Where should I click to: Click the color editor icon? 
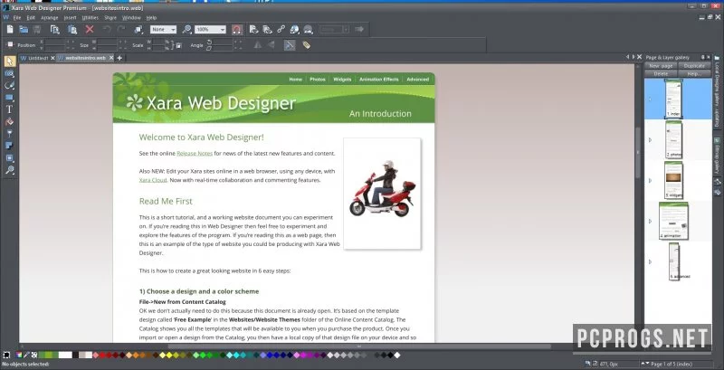coord(18,355)
